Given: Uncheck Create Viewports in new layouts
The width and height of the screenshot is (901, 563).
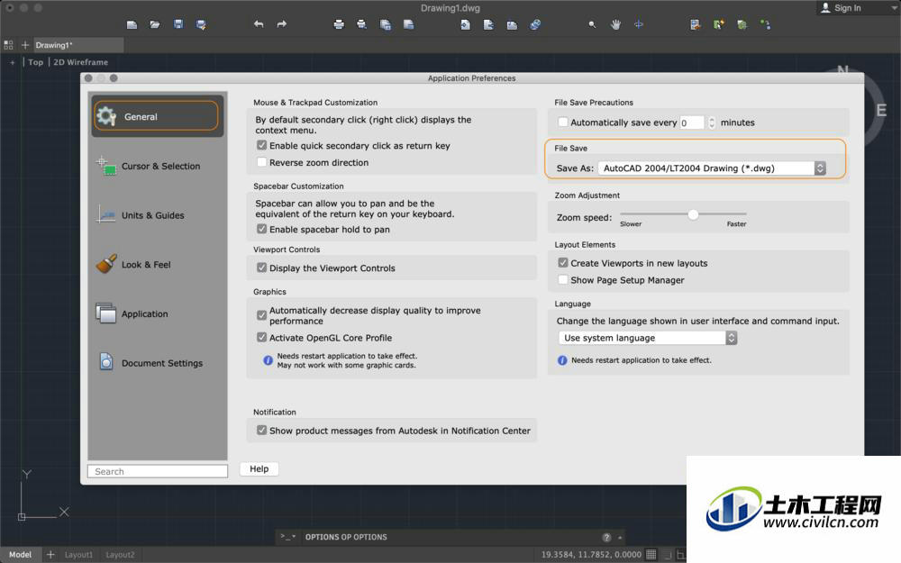Looking at the screenshot, I should point(563,262).
